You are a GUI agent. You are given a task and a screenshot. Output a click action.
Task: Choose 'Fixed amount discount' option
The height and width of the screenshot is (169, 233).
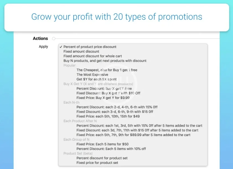pos(81,52)
